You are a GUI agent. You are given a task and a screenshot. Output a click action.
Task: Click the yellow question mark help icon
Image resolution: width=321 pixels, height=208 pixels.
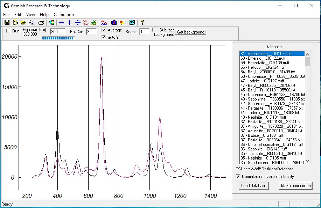click(x=142, y=22)
